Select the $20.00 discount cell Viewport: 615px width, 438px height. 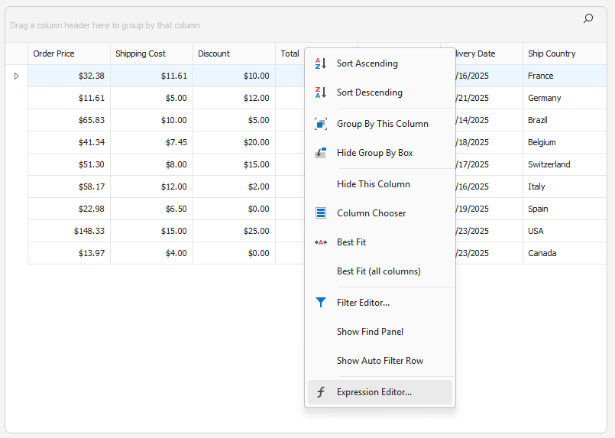[234, 142]
